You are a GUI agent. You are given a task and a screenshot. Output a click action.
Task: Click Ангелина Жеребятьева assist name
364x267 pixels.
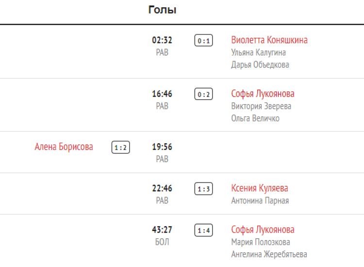[269, 254]
